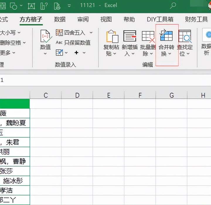Screen dimensions: 211x205
Task: Click the table edit pencil icon
Action: [x=59, y=53]
